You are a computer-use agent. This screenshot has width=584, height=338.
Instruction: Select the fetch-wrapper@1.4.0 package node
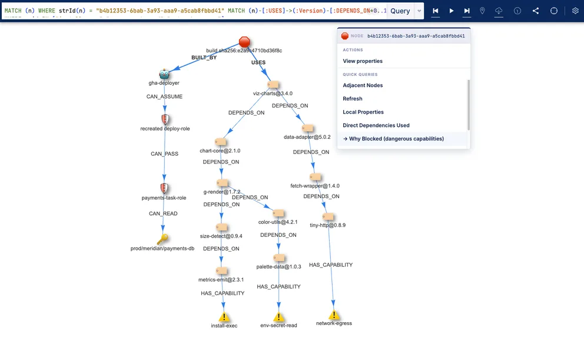pyautogui.click(x=315, y=177)
